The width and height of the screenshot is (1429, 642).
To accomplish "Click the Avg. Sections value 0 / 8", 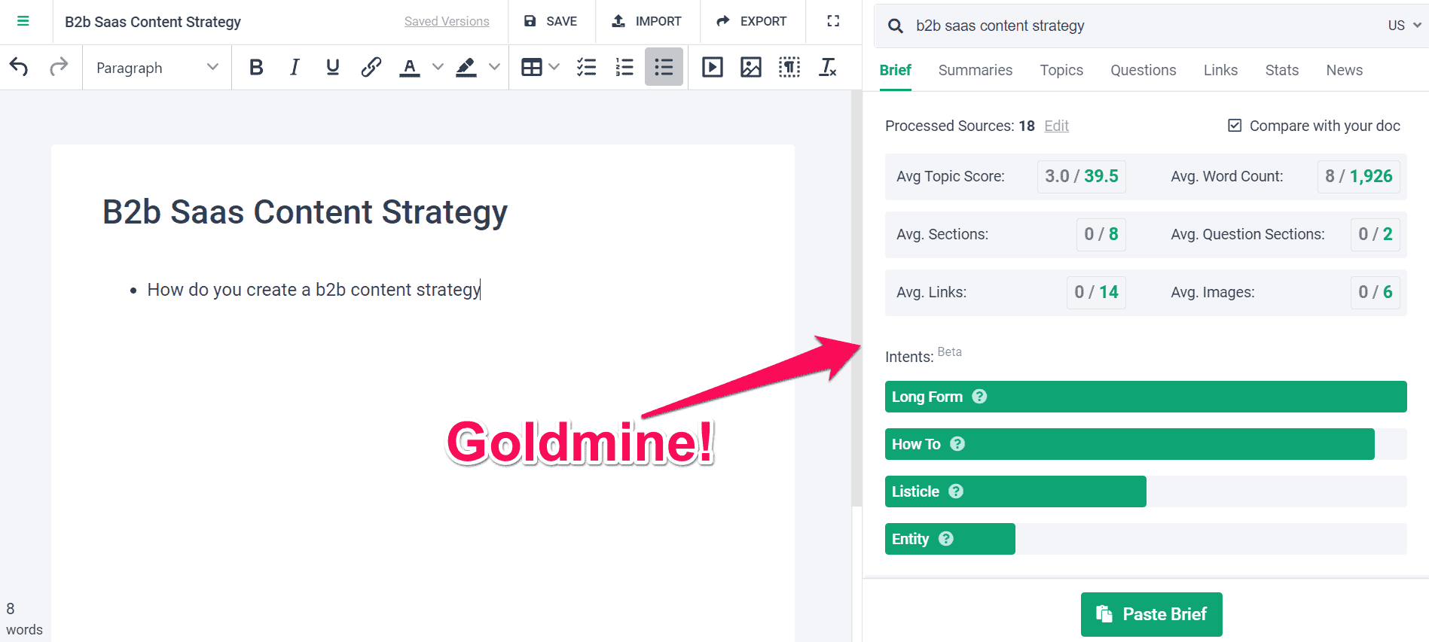I will 1101,234.
